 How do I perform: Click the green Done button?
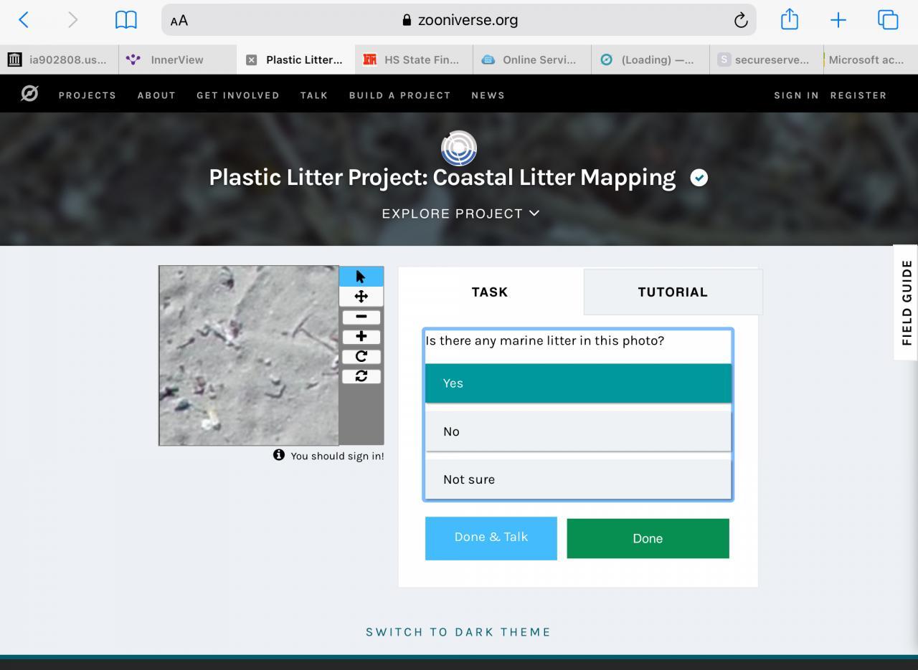click(x=648, y=538)
